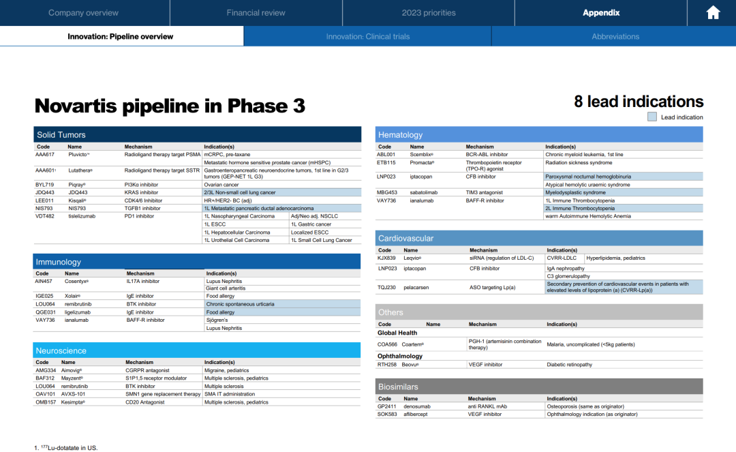Click the '1L Gastric cancer' indication
This screenshot has width=736, height=452.
pyautogui.click(x=311, y=224)
